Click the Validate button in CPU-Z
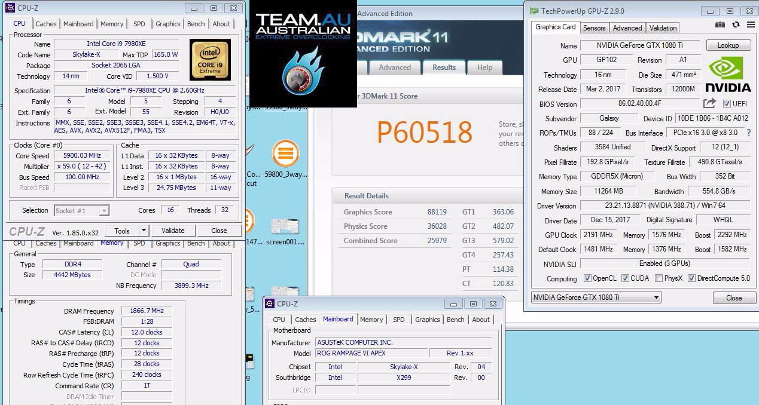 (173, 231)
